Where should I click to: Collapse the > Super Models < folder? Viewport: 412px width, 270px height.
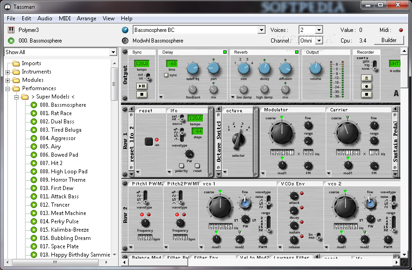coord(16,97)
